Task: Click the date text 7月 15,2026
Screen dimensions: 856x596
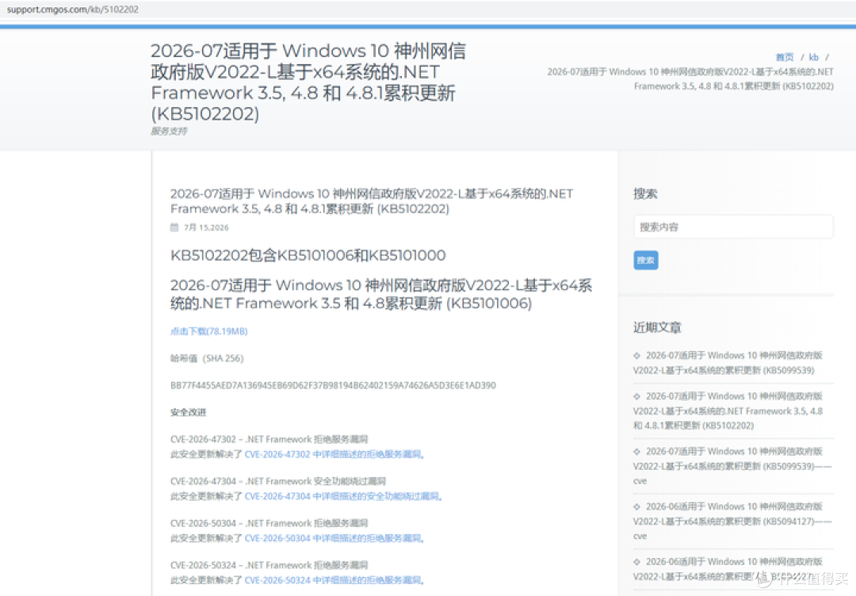Action: pos(206,227)
